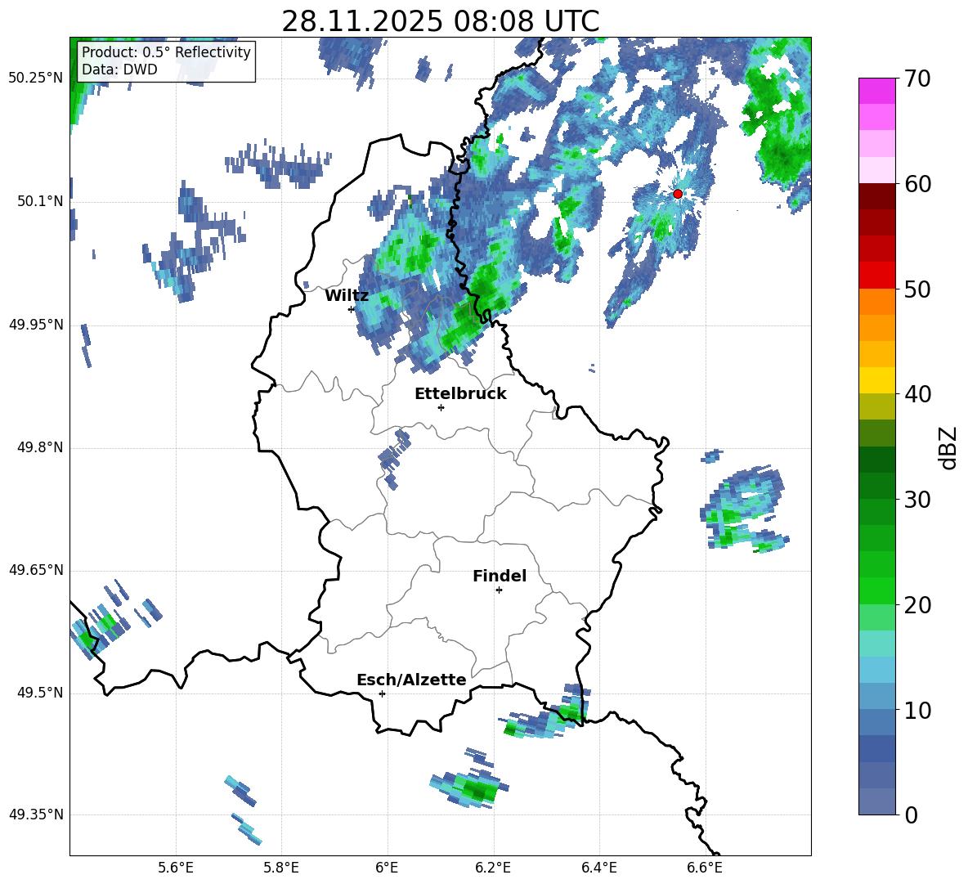The width and height of the screenshot is (968, 884).
Task: Select the Wiltz city label
Action: click(x=347, y=296)
